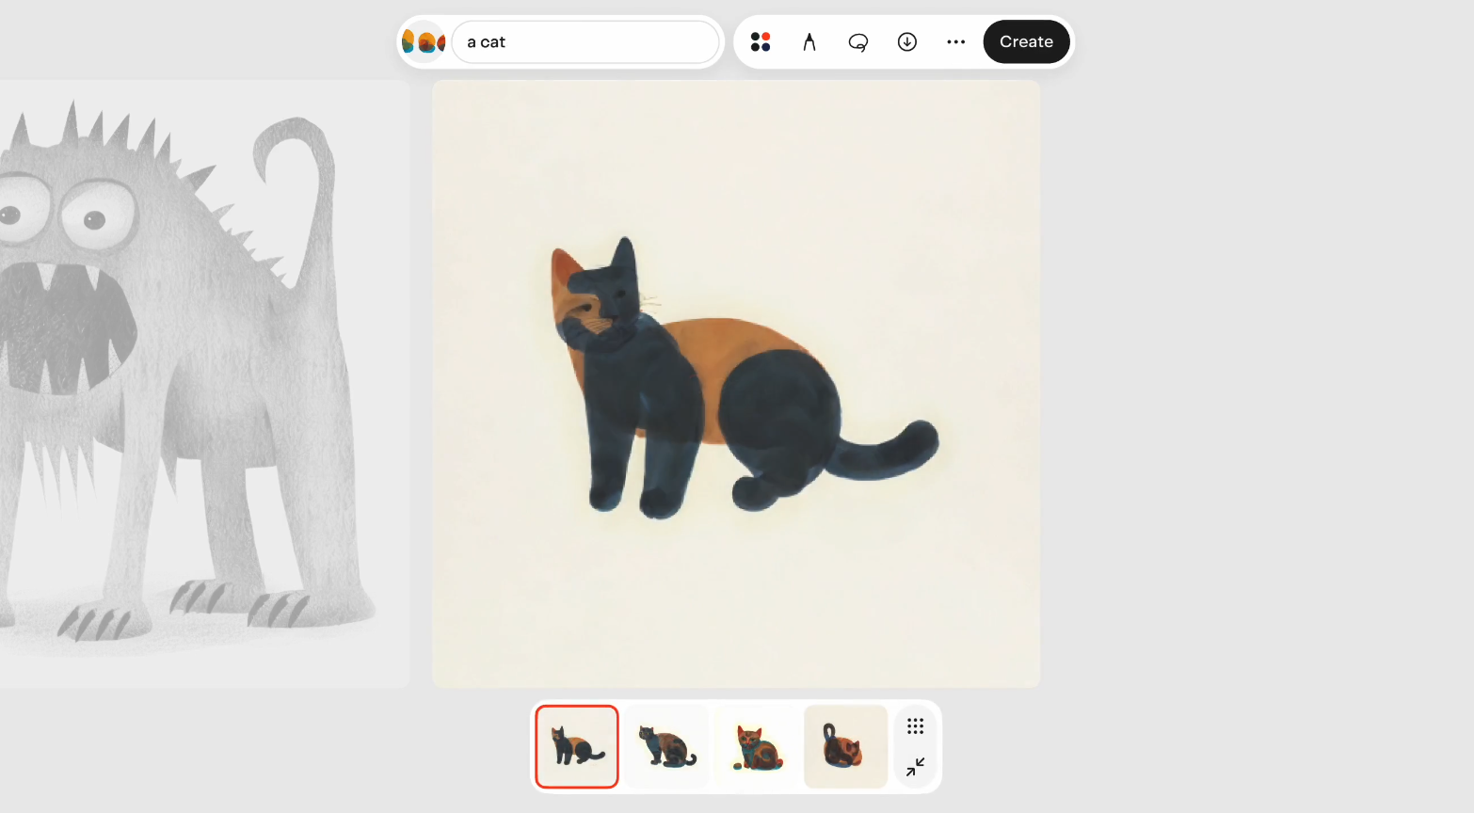Select the compass drawing tool icon
The height and width of the screenshot is (813, 1474).
pos(809,42)
